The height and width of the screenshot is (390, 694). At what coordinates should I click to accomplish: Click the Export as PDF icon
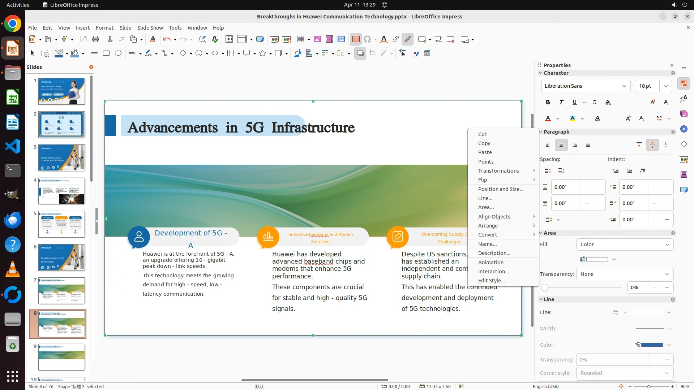click(x=83, y=39)
